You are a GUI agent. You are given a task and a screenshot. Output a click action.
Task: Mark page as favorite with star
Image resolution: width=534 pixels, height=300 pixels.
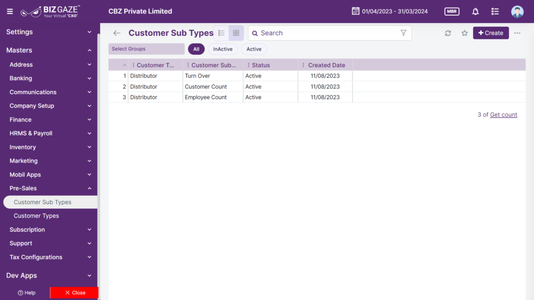coord(465,33)
